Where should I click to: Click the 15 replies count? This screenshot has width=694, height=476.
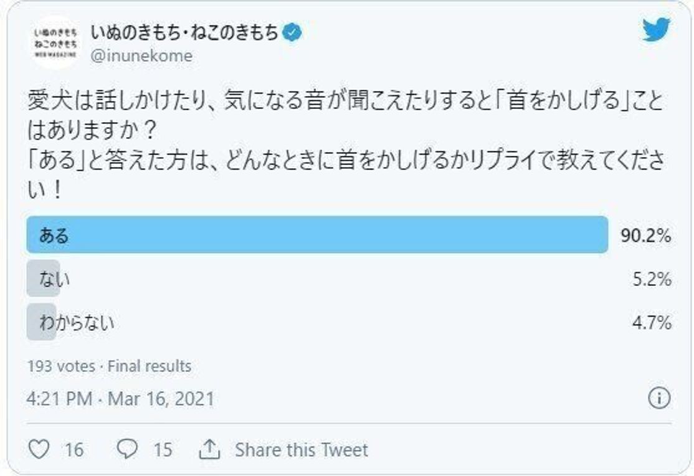pos(162,450)
